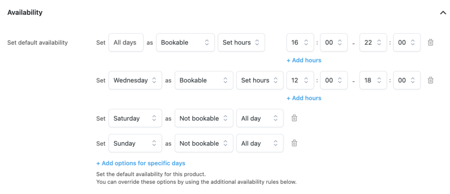
Task: Adjust the end hour 22 stepper
Action: click(373, 42)
